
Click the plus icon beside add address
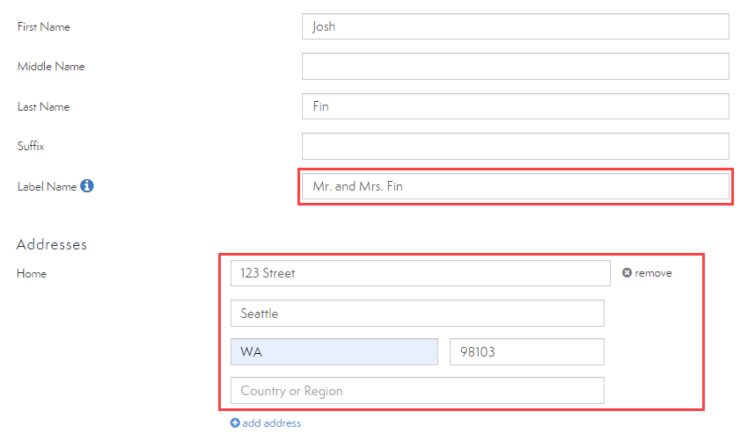click(x=235, y=423)
